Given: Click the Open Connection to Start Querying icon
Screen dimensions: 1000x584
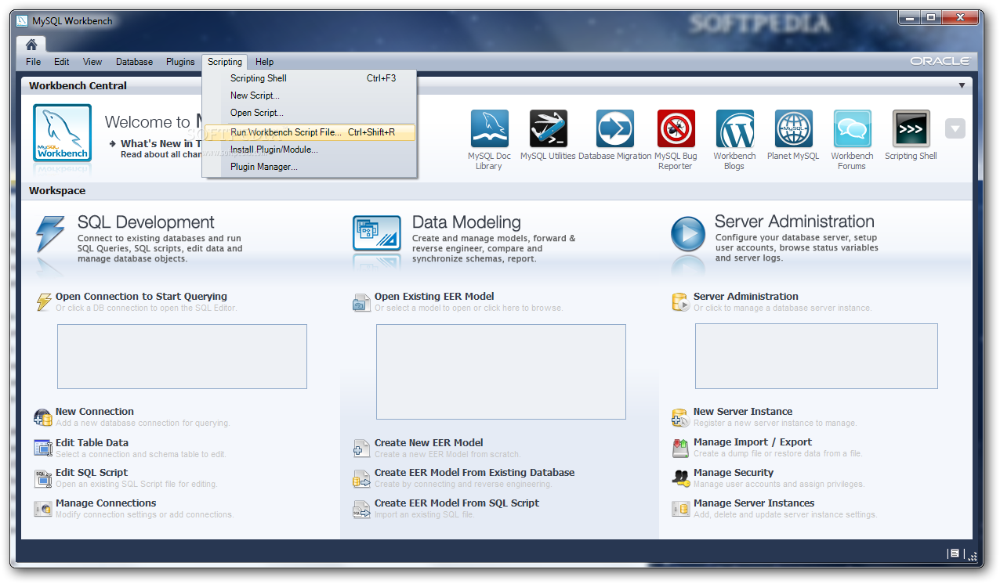Looking at the screenshot, I should 44,301.
